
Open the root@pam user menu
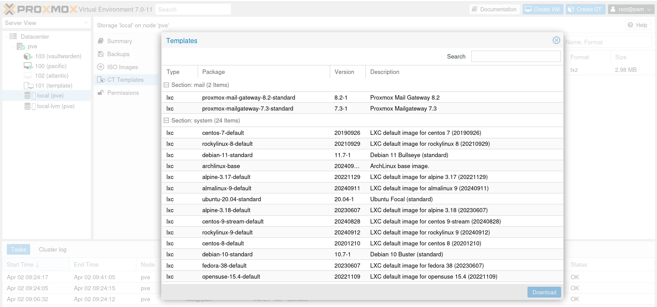tap(631, 9)
